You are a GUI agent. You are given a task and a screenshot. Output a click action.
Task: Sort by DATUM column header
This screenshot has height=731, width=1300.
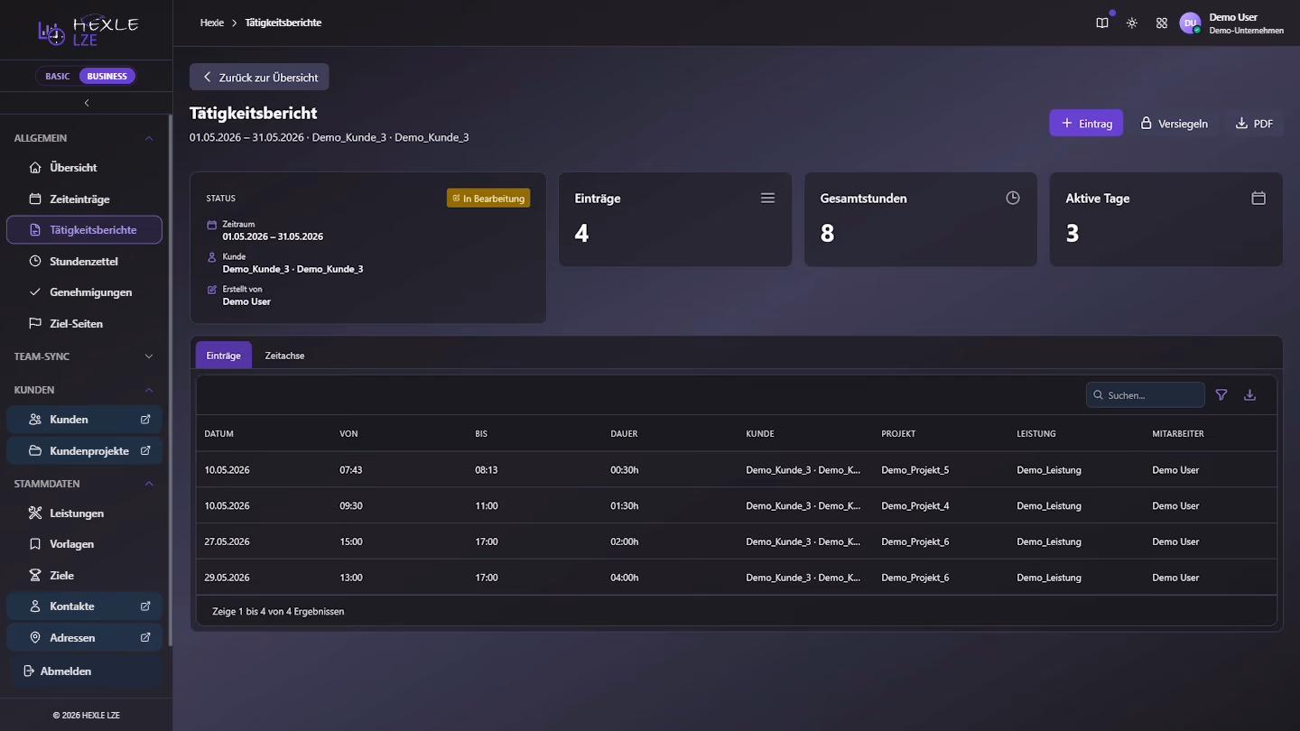219,434
